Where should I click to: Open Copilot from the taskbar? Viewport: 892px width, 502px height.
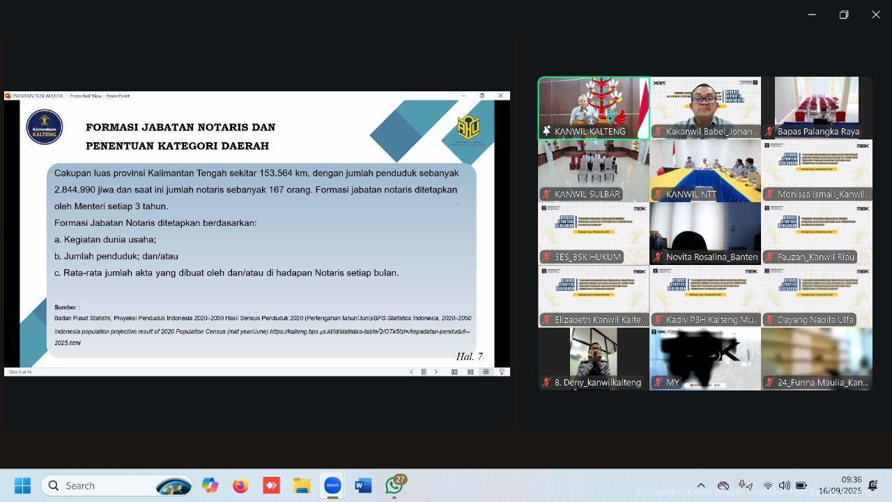pyautogui.click(x=210, y=485)
